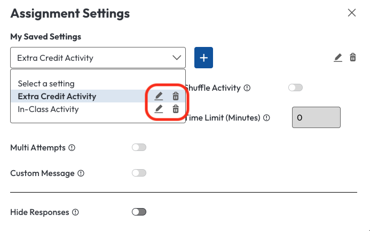Delete the Extra Credit Activity dropdown entry
The height and width of the screenshot is (231, 370).
coord(175,97)
